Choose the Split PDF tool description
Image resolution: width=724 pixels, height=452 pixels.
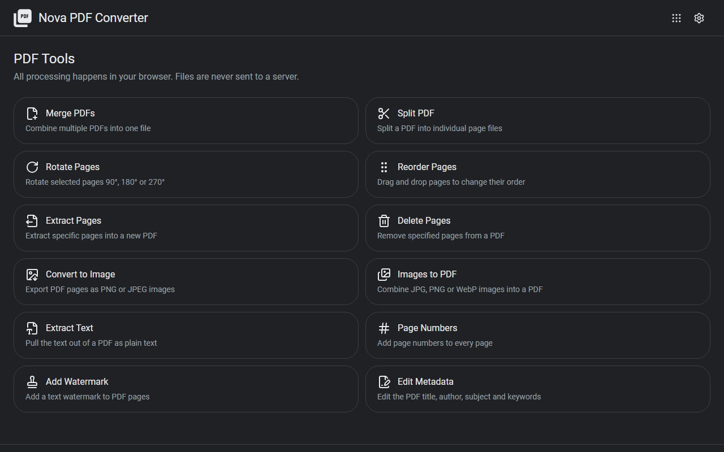439,128
